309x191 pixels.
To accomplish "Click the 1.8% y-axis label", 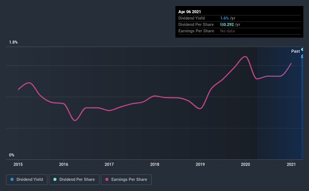I will pyautogui.click(x=14, y=42).
